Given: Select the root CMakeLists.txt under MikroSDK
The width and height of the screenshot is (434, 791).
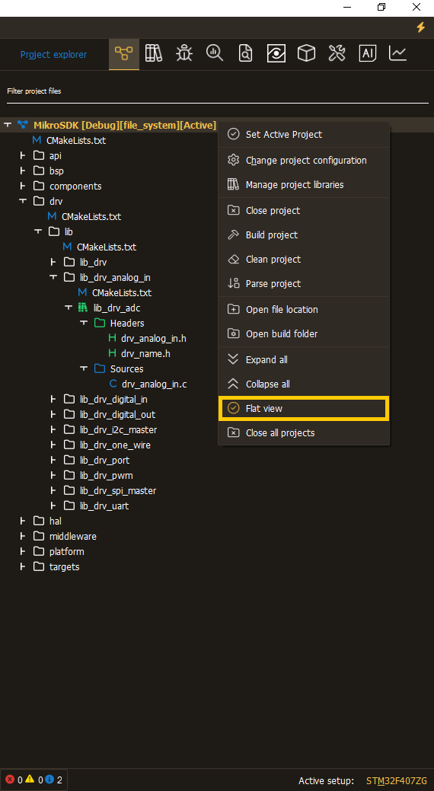Looking at the screenshot, I should tap(76, 140).
